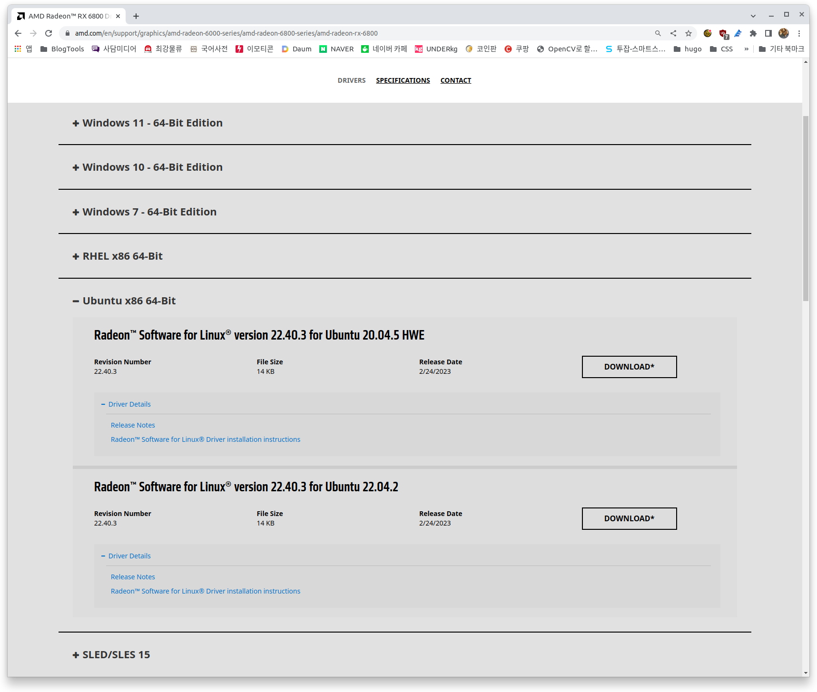Open Release Notes for Ubuntu 20.04.5 HWE
This screenshot has width=817, height=692.
pos(133,425)
